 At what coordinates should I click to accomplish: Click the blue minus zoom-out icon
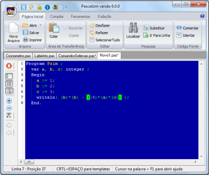pos(9,108)
